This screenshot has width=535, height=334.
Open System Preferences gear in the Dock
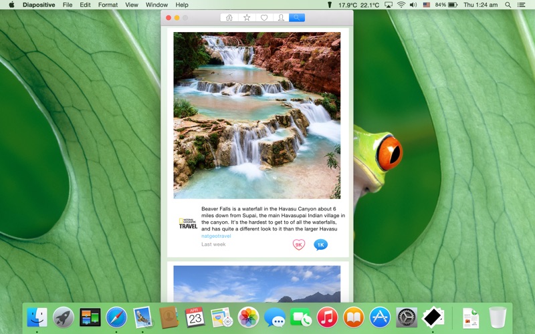(x=407, y=317)
